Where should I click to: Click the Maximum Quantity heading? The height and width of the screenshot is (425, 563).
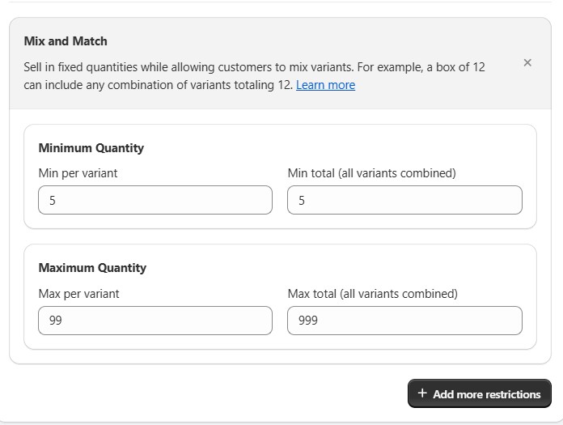point(92,268)
